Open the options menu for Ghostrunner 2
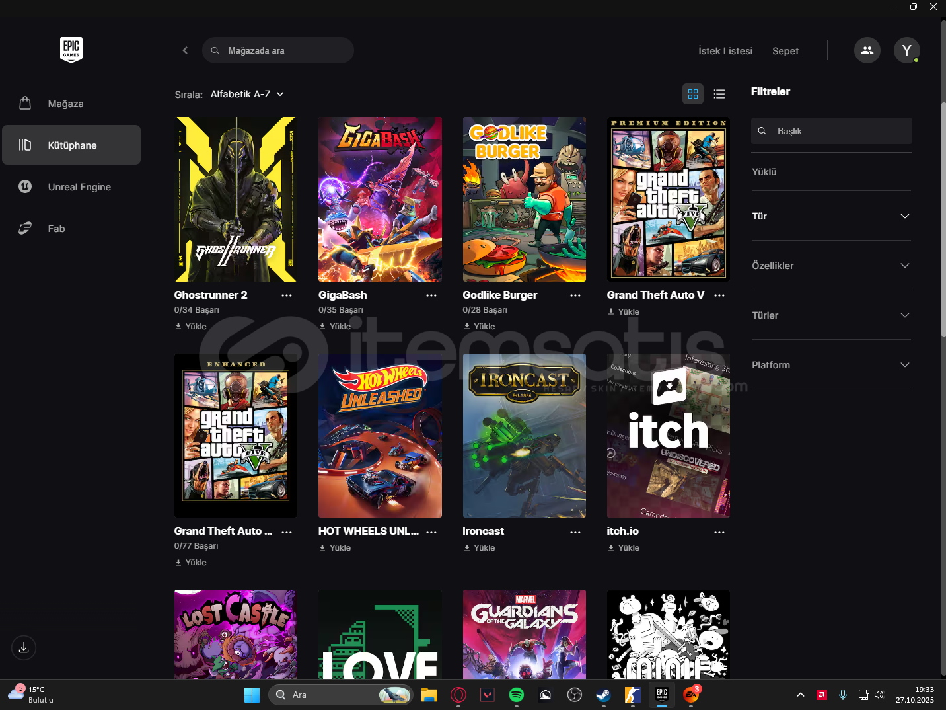The width and height of the screenshot is (946, 710). [287, 296]
